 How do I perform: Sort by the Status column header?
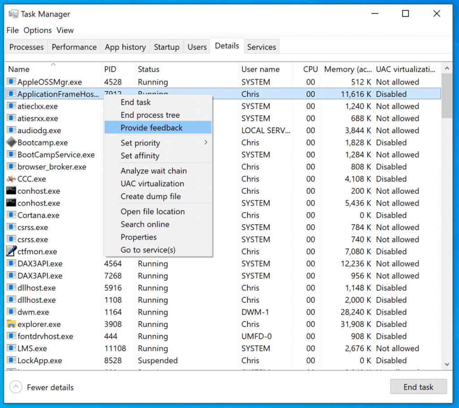point(187,69)
